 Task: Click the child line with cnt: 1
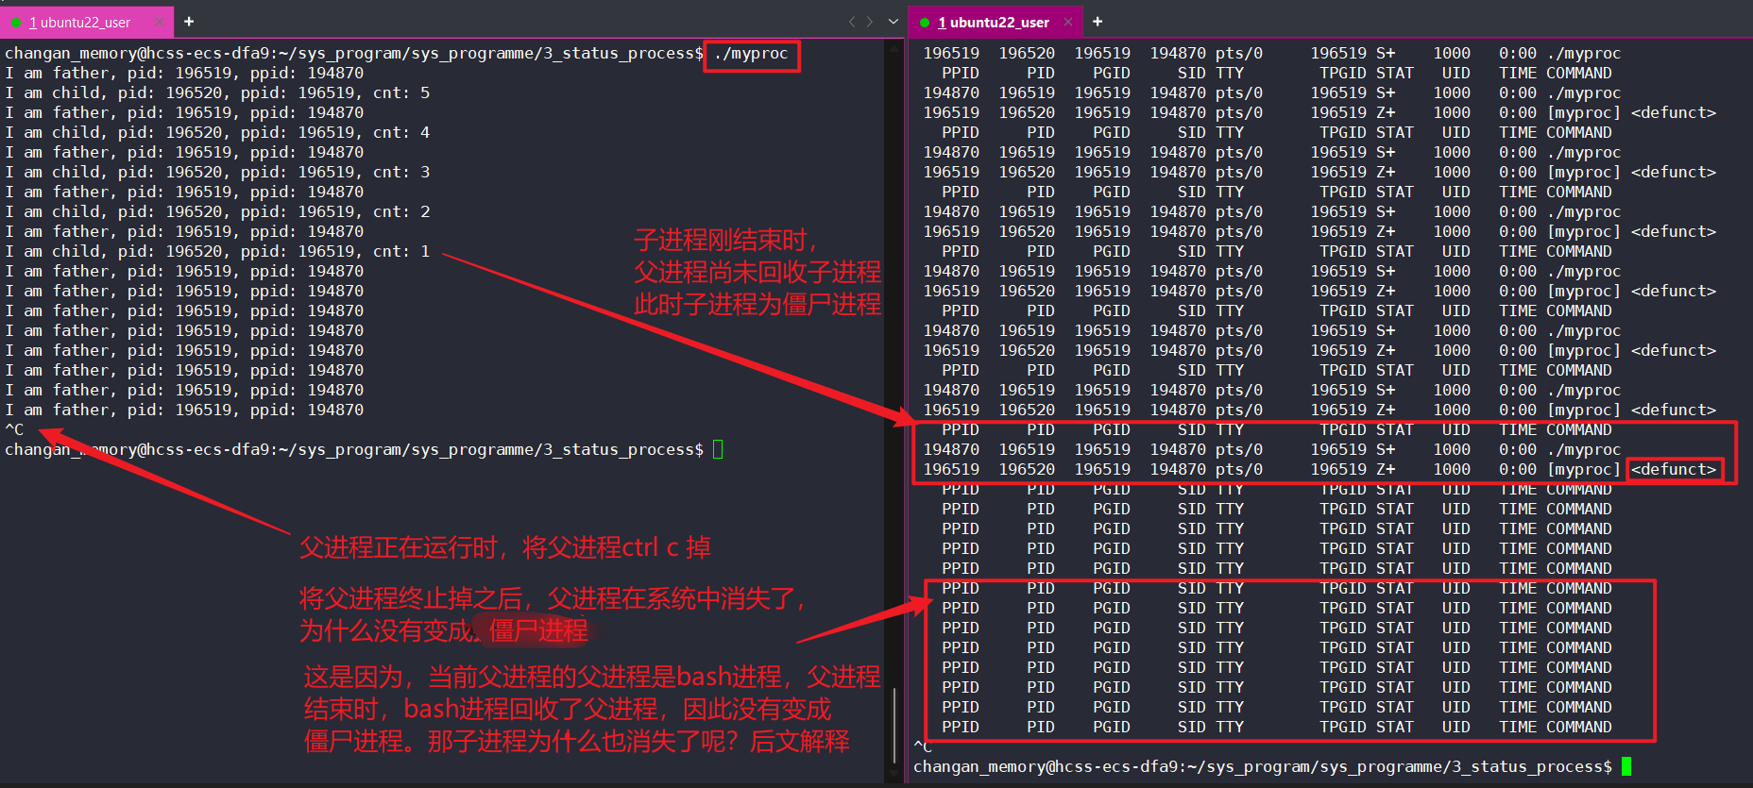[x=217, y=251]
